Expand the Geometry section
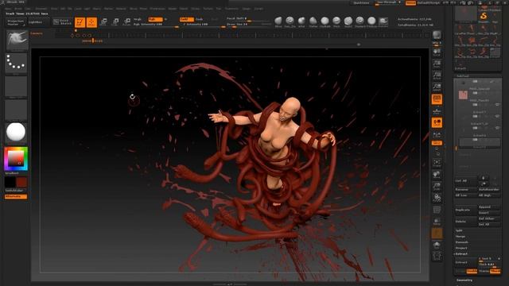 (x=464, y=280)
